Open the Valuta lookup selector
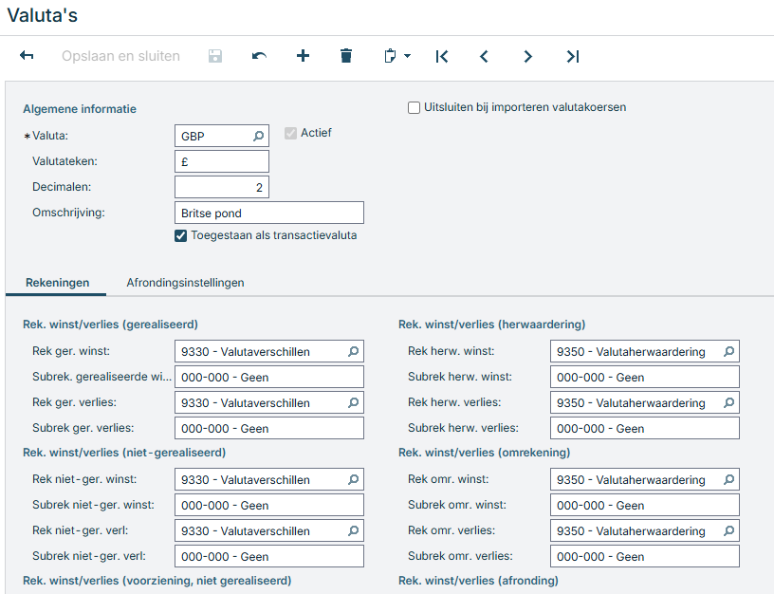Viewport: 774px width, 594px height. (258, 136)
